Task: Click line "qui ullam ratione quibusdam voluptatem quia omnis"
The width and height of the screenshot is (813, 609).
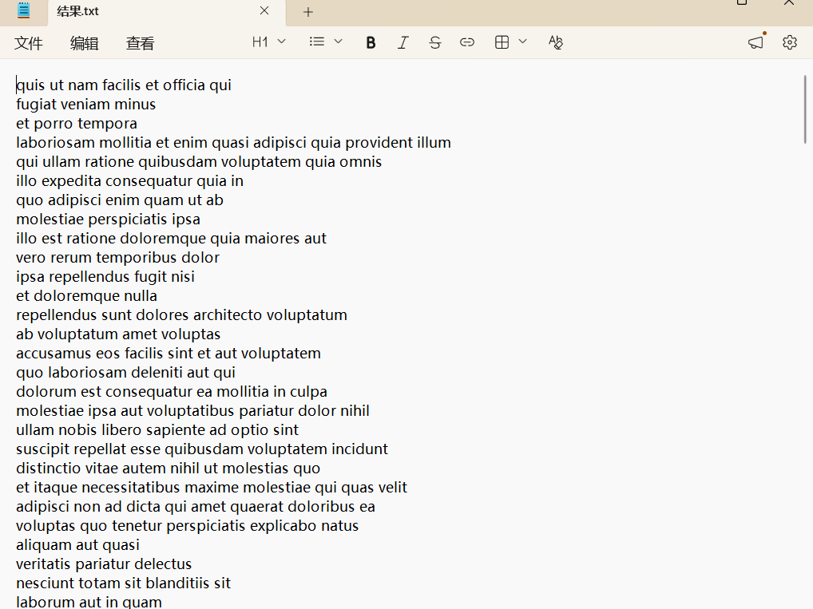Action: (199, 162)
